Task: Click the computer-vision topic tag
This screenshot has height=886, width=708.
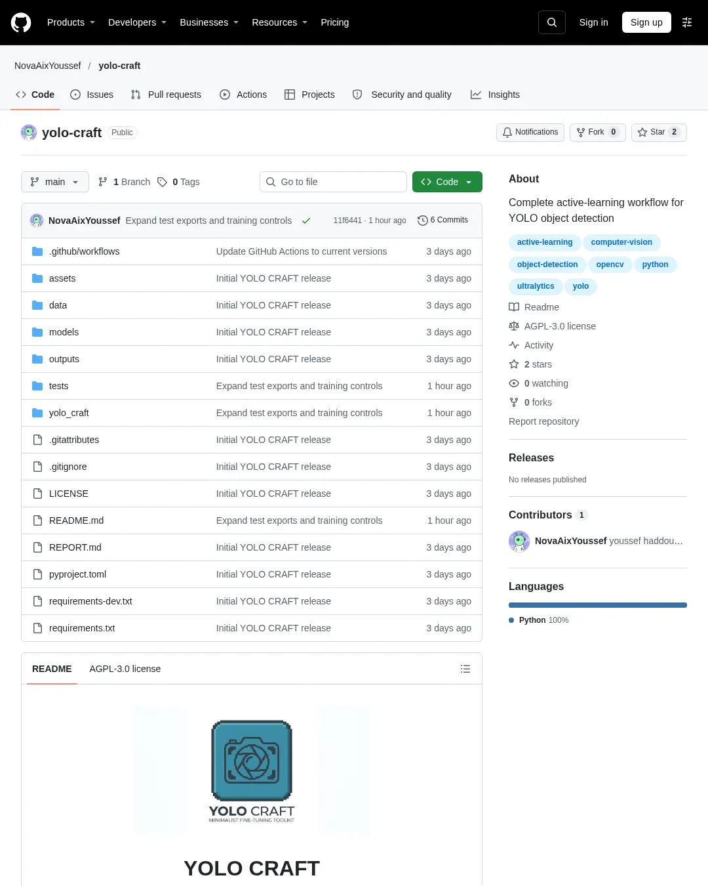Action: (x=621, y=242)
